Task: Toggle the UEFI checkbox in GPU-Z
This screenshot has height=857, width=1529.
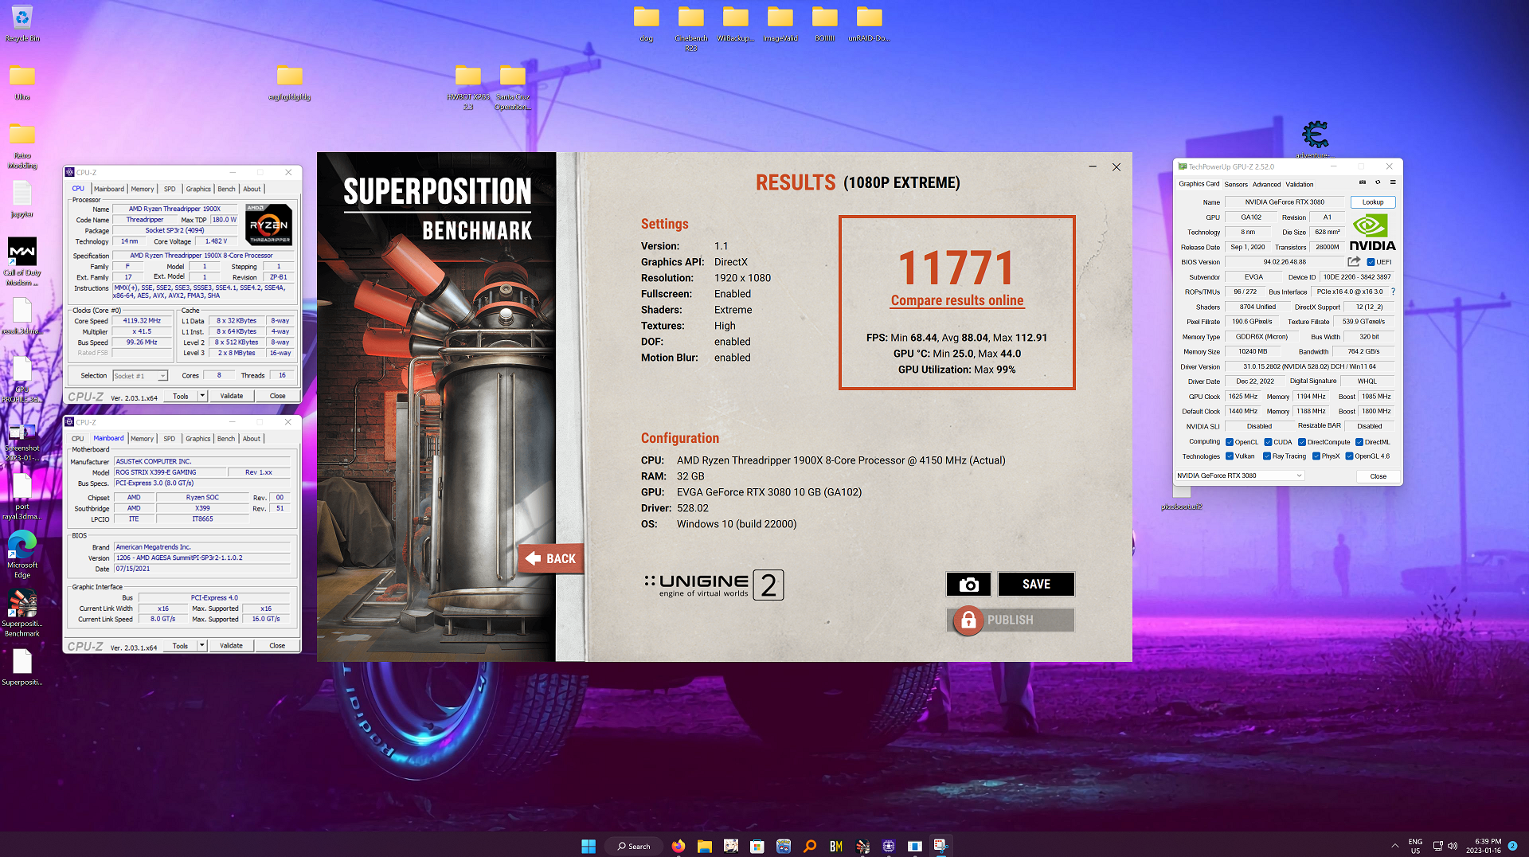Action: pos(1371,262)
